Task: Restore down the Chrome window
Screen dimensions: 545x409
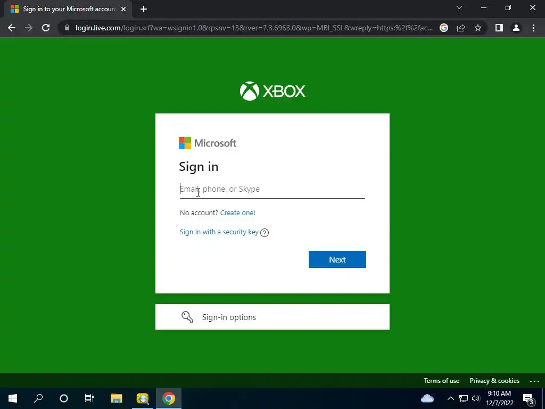Action: (508, 7)
